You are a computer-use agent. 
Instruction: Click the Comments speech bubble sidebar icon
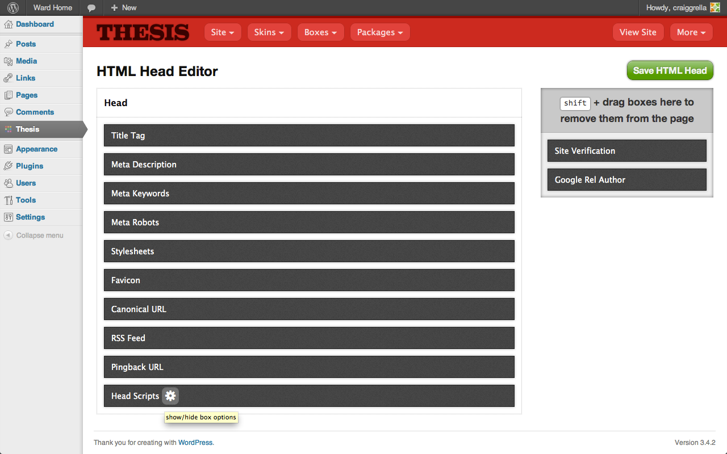pyautogui.click(x=8, y=112)
